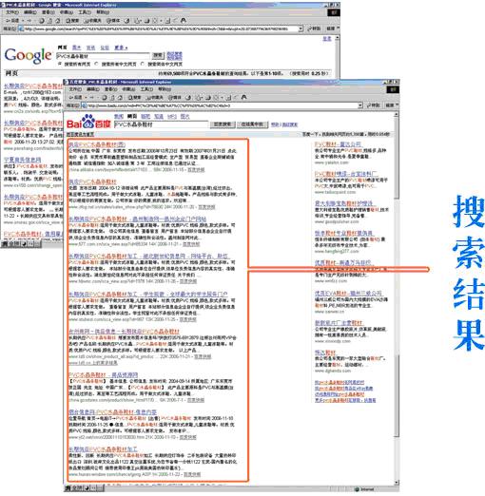
Task: Click Baidu 'search within results' button
Action: click(x=252, y=124)
